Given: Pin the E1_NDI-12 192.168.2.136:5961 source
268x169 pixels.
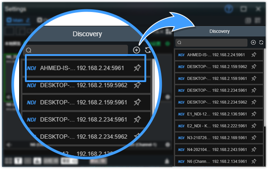Looking at the screenshot, I should pyautogui.click(x=254, y=114).
